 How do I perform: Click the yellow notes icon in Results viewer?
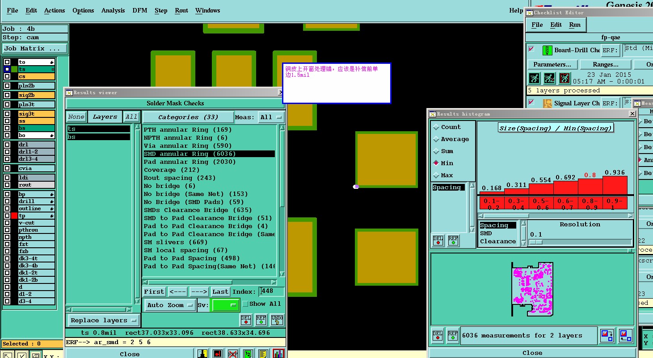[x=263, y=354]
